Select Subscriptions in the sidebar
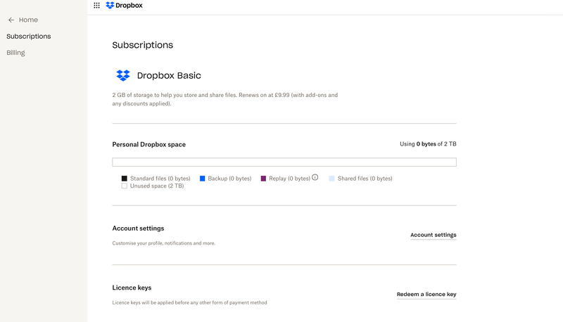The height and width of the screenshot is (322, 563). [29, 37]
